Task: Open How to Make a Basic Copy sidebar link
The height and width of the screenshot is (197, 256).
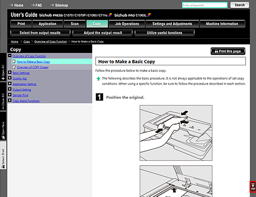Action: click(x=33, y=62)
